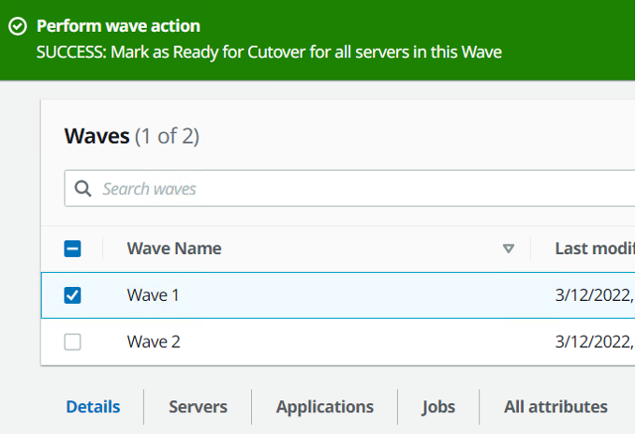Image resolution: width=636 pixels, height=435 pixels.
Task: Click the Wave Name column sort arrow
Action: [x=509, y=248]
